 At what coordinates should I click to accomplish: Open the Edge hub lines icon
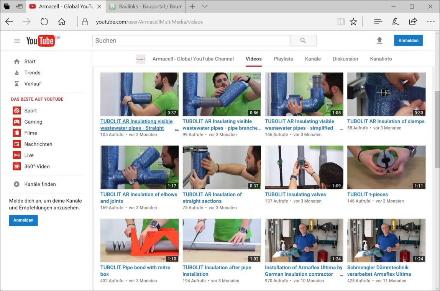(x=378, y=21)
